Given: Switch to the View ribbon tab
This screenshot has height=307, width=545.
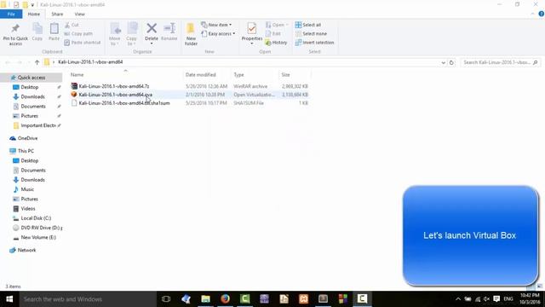Looking at the screenshot, I should click(79, 14).
